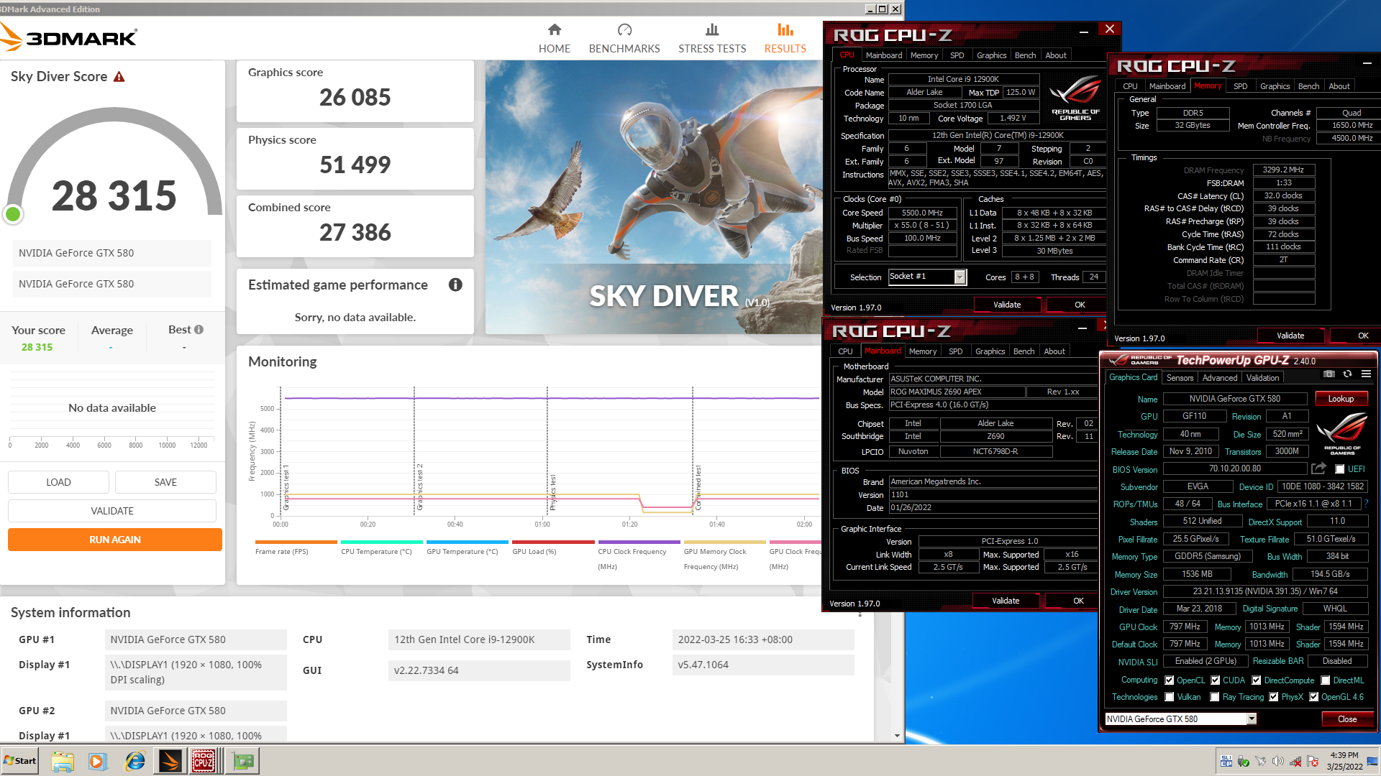
Task: Click the 3DMark scrollbar down arrow
Action: [897, 736]
